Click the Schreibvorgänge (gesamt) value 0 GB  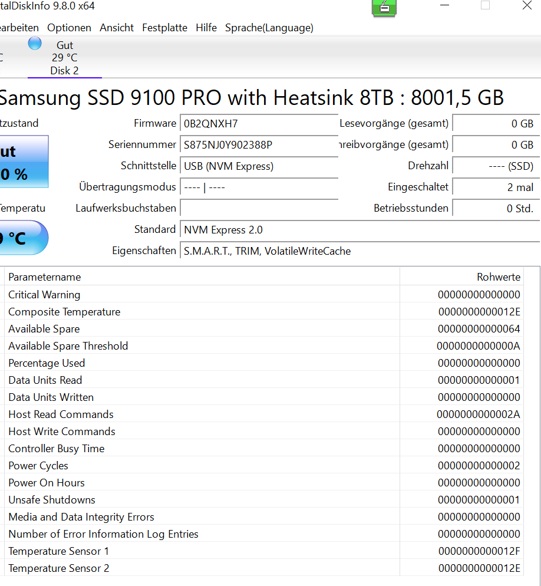[496, 144]
